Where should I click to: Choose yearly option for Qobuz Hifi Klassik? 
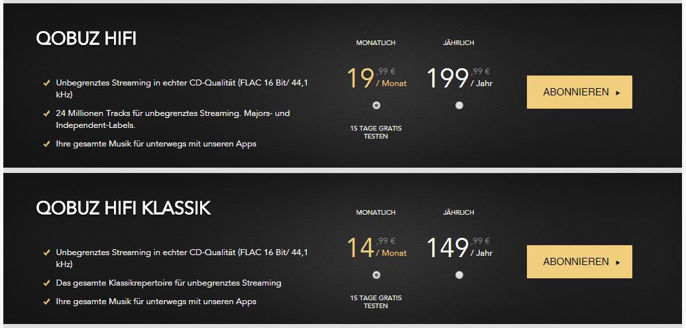459,275
